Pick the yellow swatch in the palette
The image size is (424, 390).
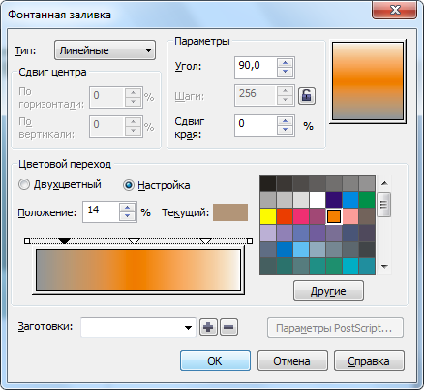(268, 216)
